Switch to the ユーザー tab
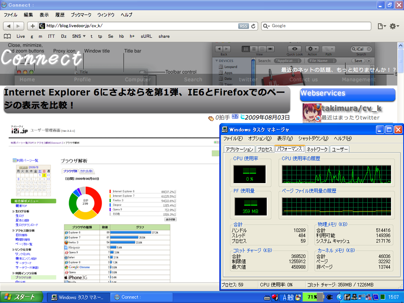 pyautogui.click(x=340, y=150)
